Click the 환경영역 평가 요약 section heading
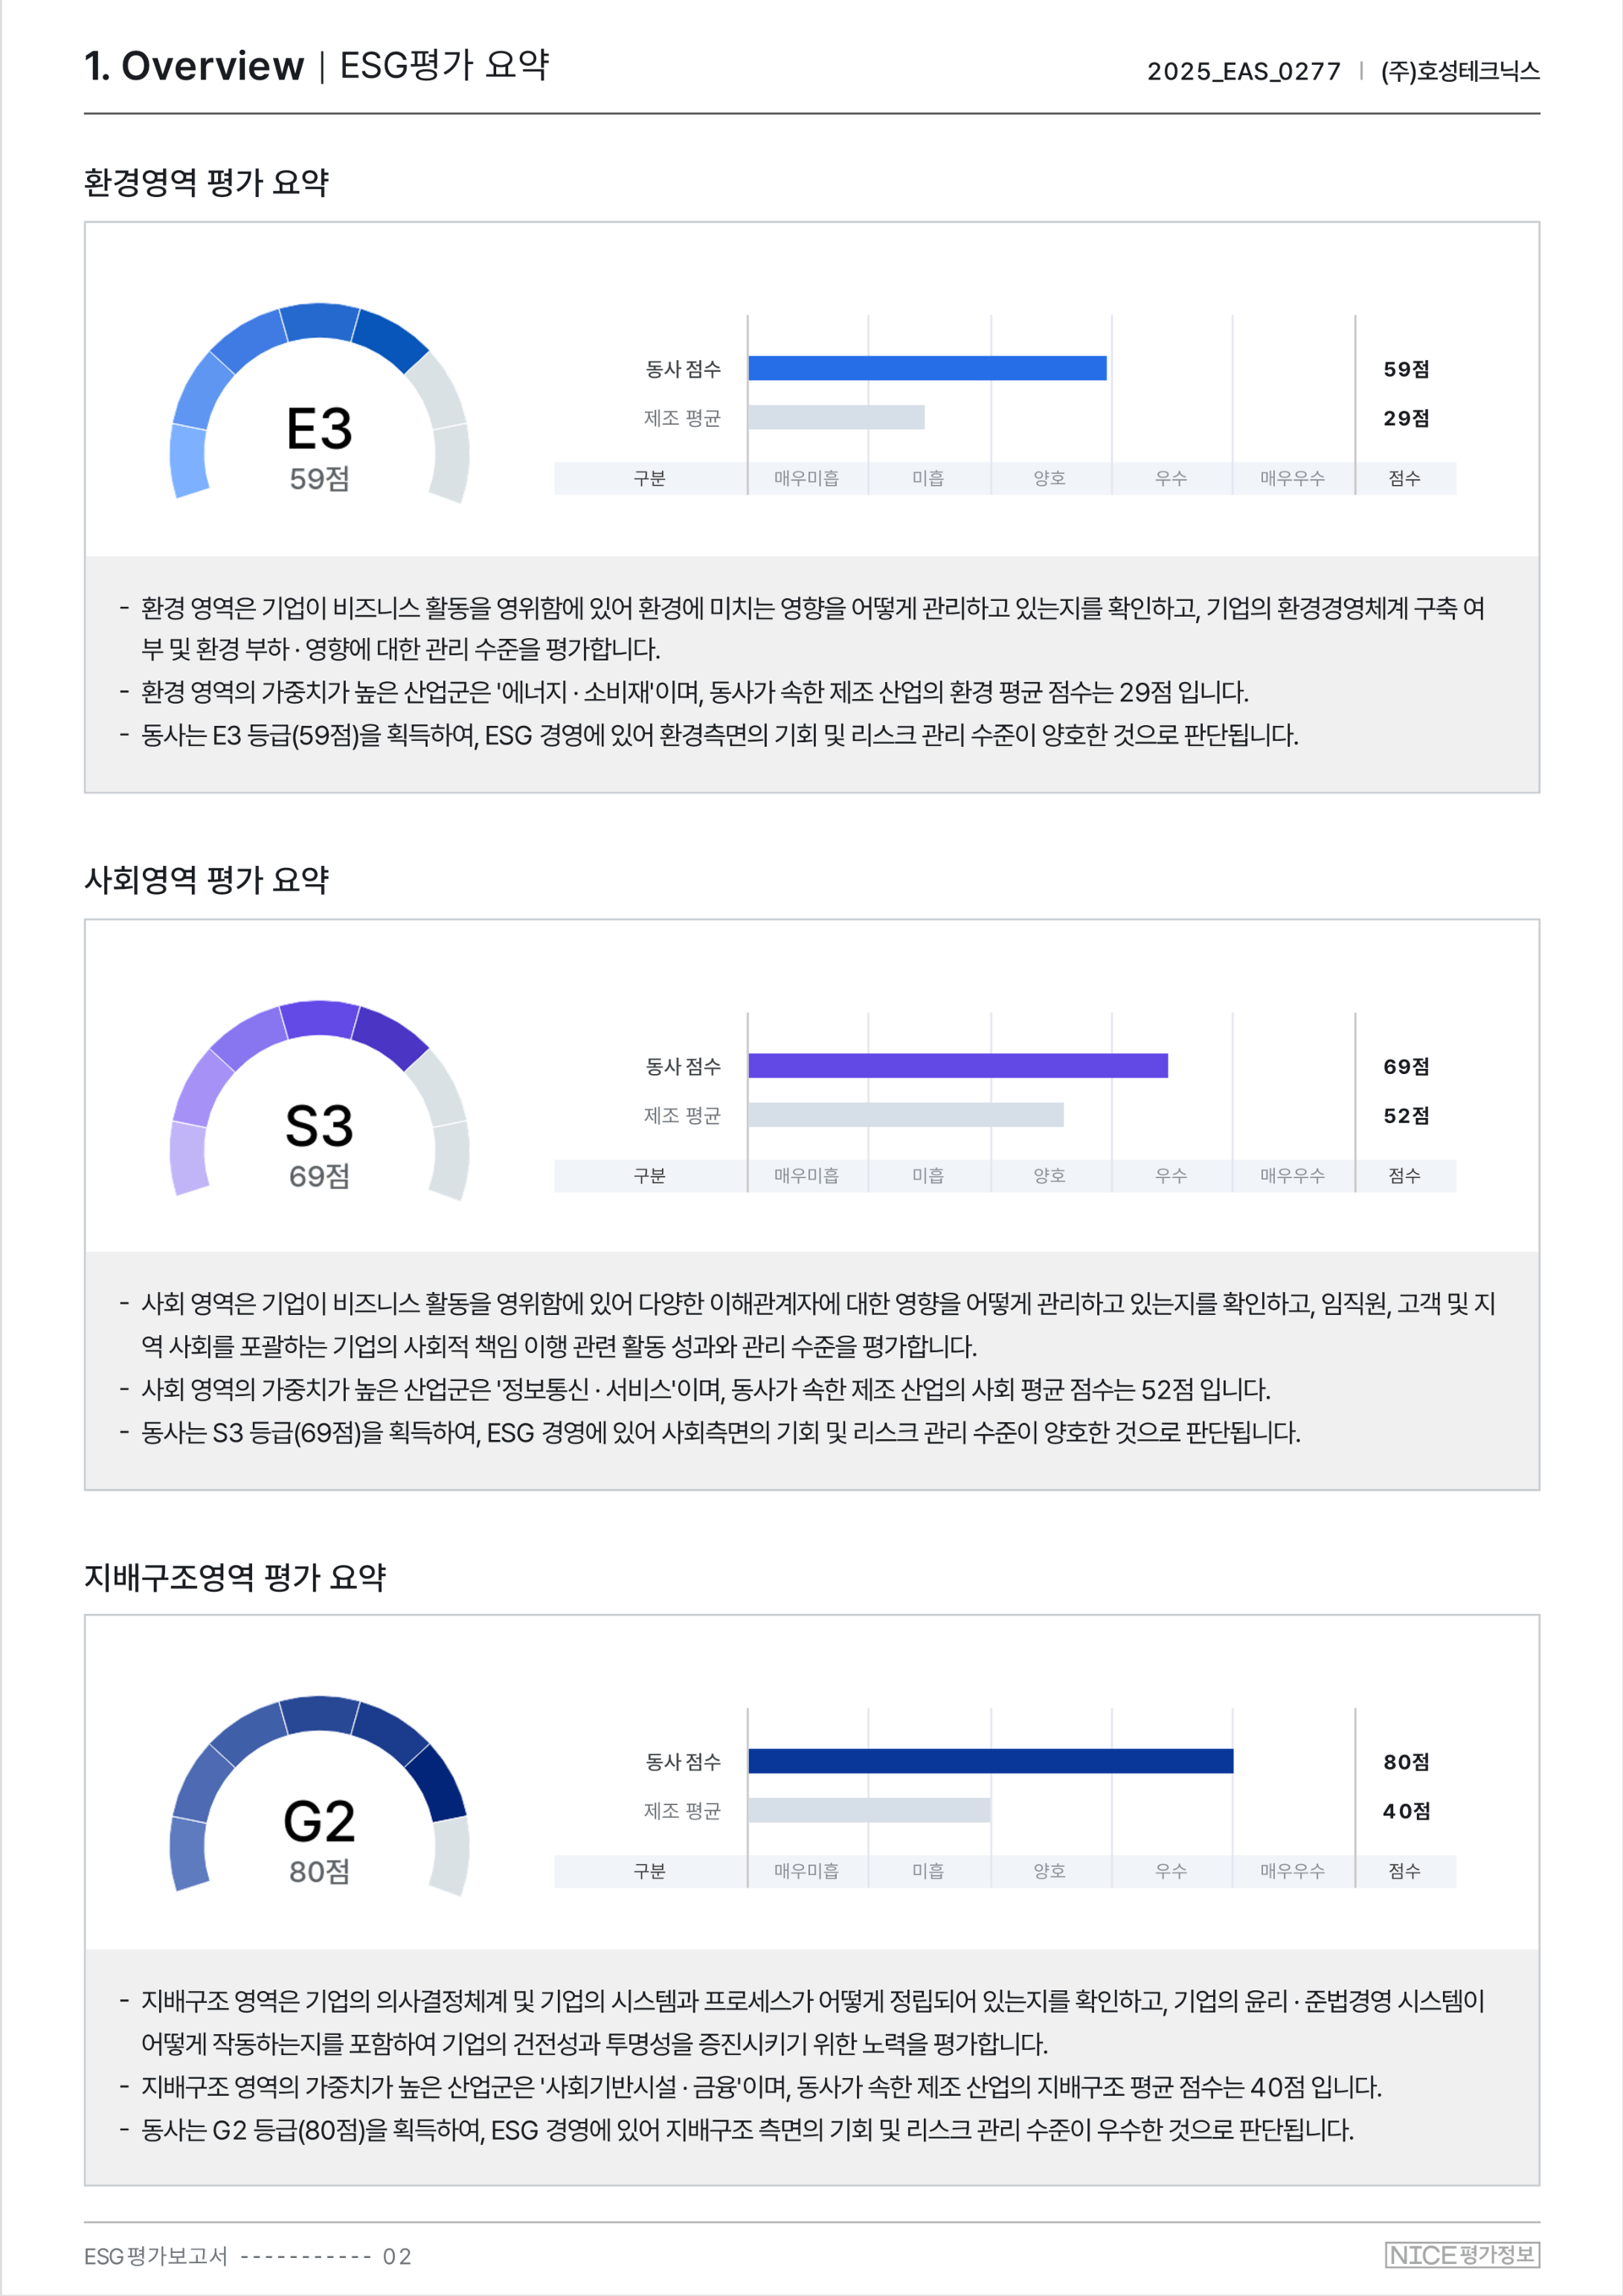This screenshot has width=1623, height=2296. point(206,183)
